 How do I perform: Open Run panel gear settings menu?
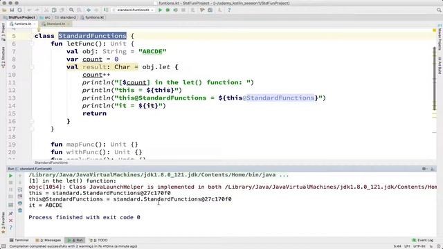click(424, 169)
